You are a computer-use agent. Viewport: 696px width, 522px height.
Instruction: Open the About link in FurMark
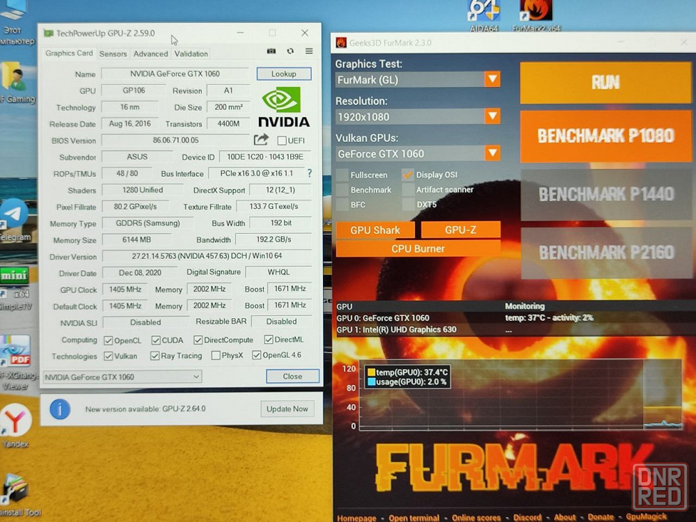564,517
